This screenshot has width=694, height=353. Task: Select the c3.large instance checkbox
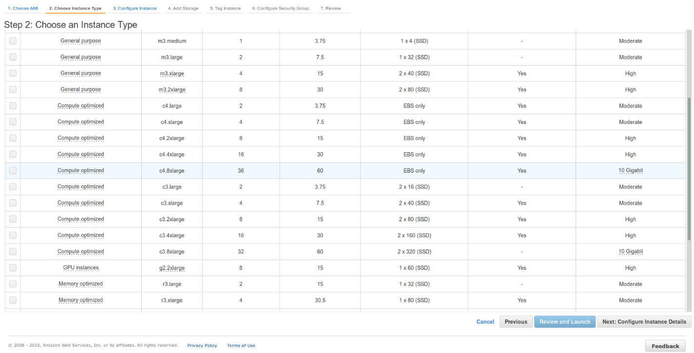coord(13,187)
